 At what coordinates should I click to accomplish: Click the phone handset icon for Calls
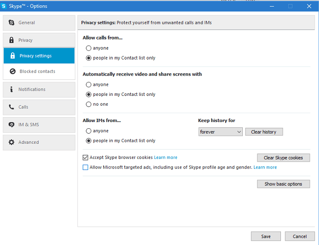pyautogui.click(x=12, y=107)
